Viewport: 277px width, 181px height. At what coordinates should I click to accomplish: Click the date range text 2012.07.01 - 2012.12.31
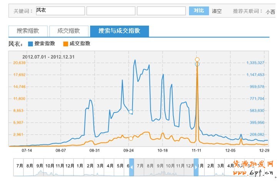48,57
